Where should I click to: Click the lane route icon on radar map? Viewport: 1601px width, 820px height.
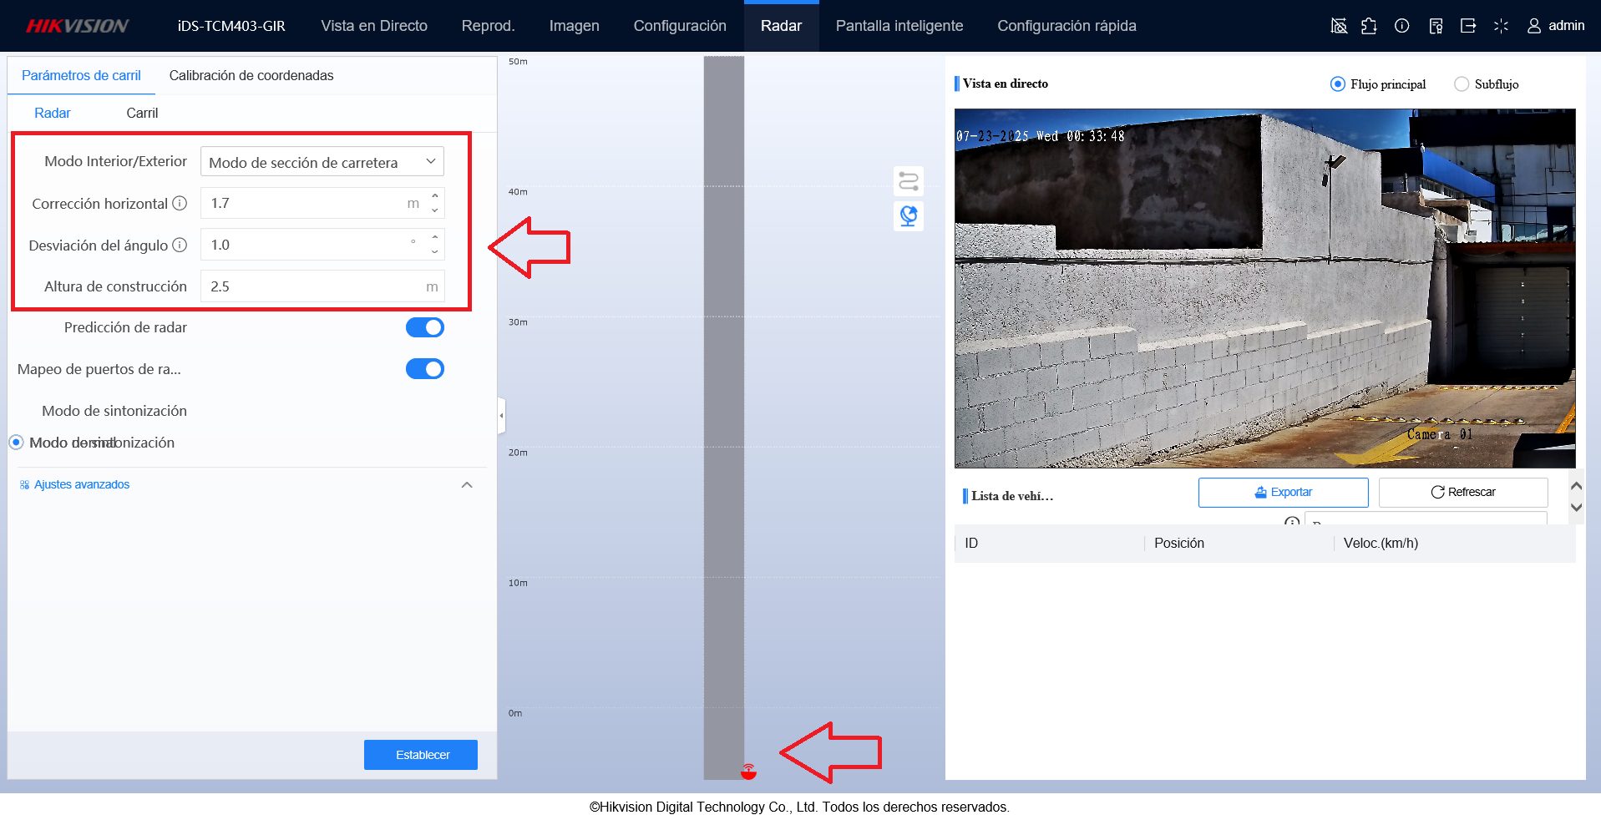point(909,180)
